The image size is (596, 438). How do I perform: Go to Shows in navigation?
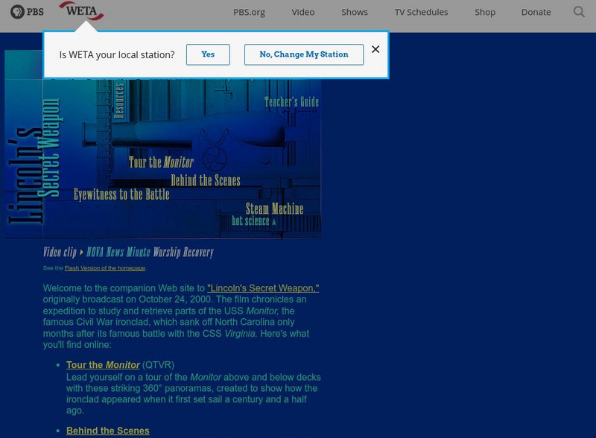[x=355, y=12]
